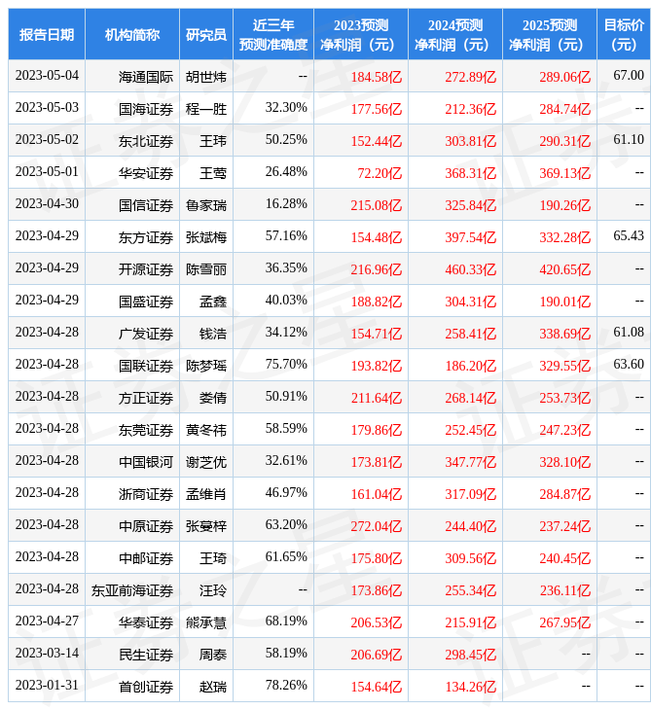Click the 近三年预测准确度 column header
Screen dimensions: 651x710
pyautogui.click(x=273, y=35)
